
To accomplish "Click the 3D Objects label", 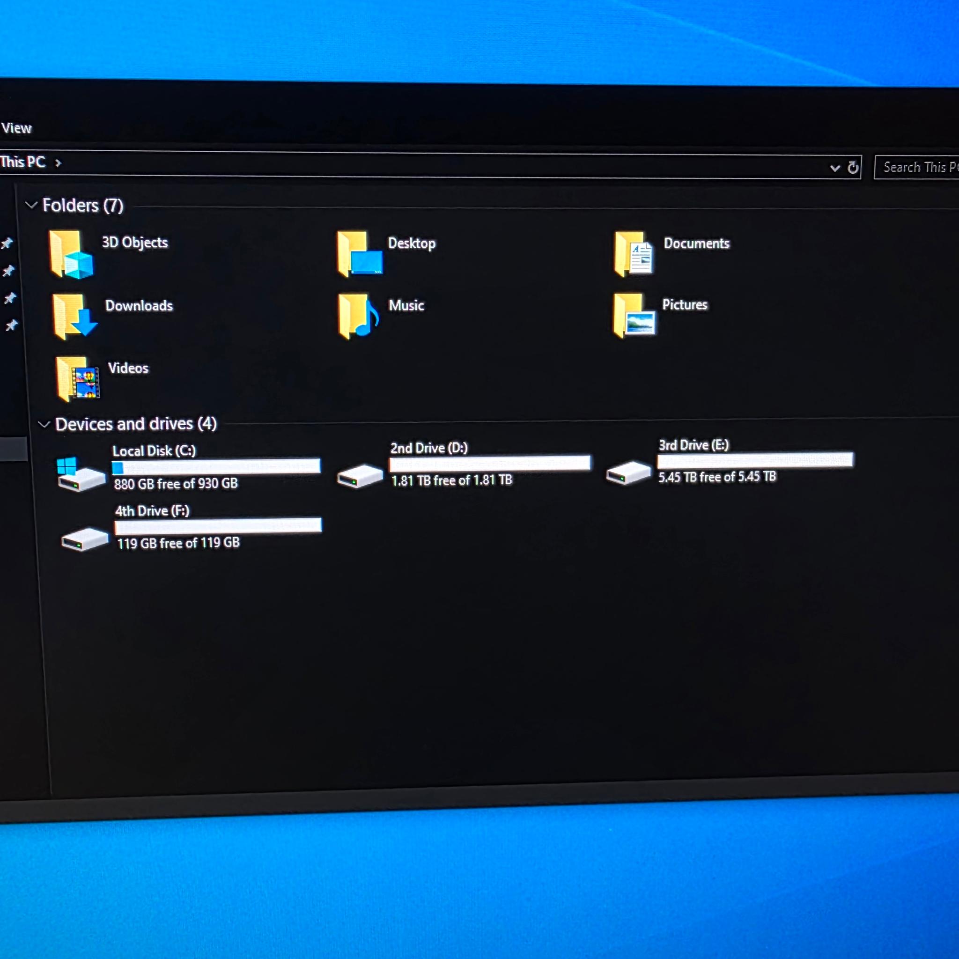I will [135, 242].
